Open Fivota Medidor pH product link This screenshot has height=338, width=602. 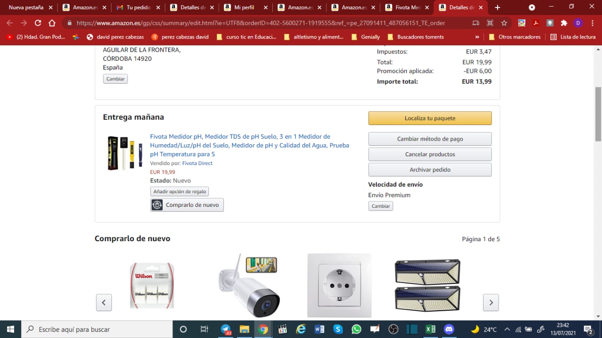pos(249,145)
